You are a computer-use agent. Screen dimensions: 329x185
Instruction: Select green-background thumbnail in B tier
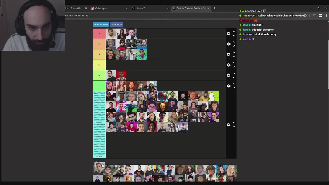(142, 54)
